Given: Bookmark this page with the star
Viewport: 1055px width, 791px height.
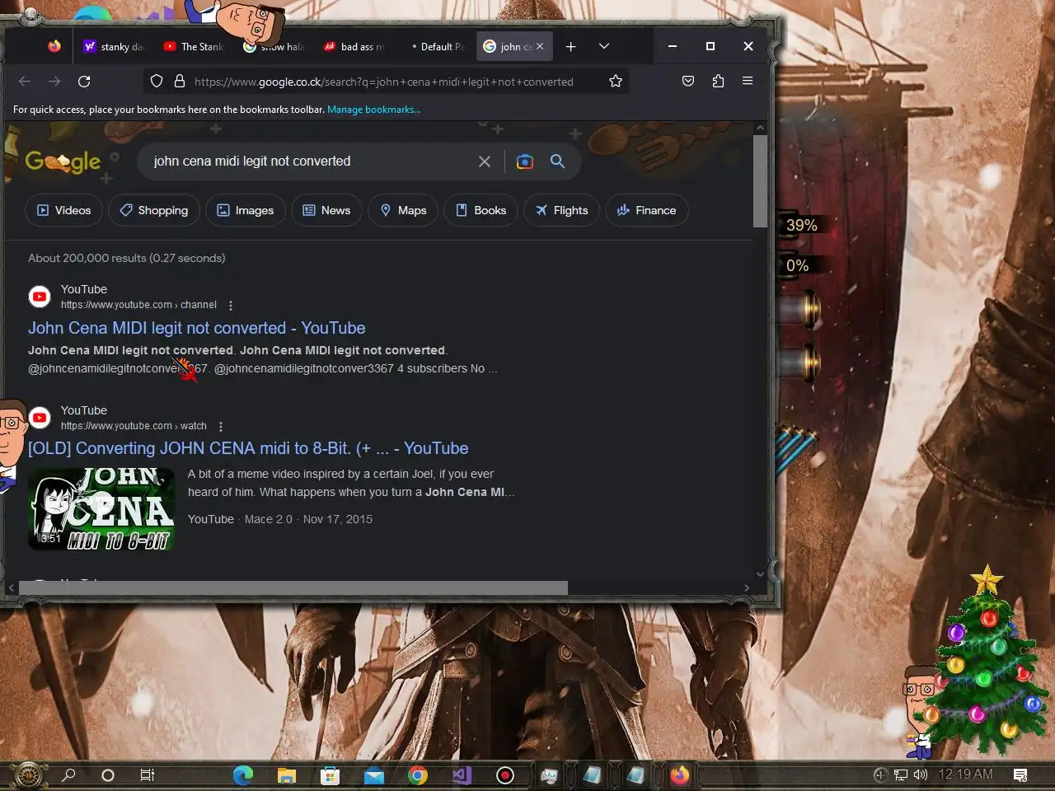Looking at the screenshot, I should pos(616,82).
